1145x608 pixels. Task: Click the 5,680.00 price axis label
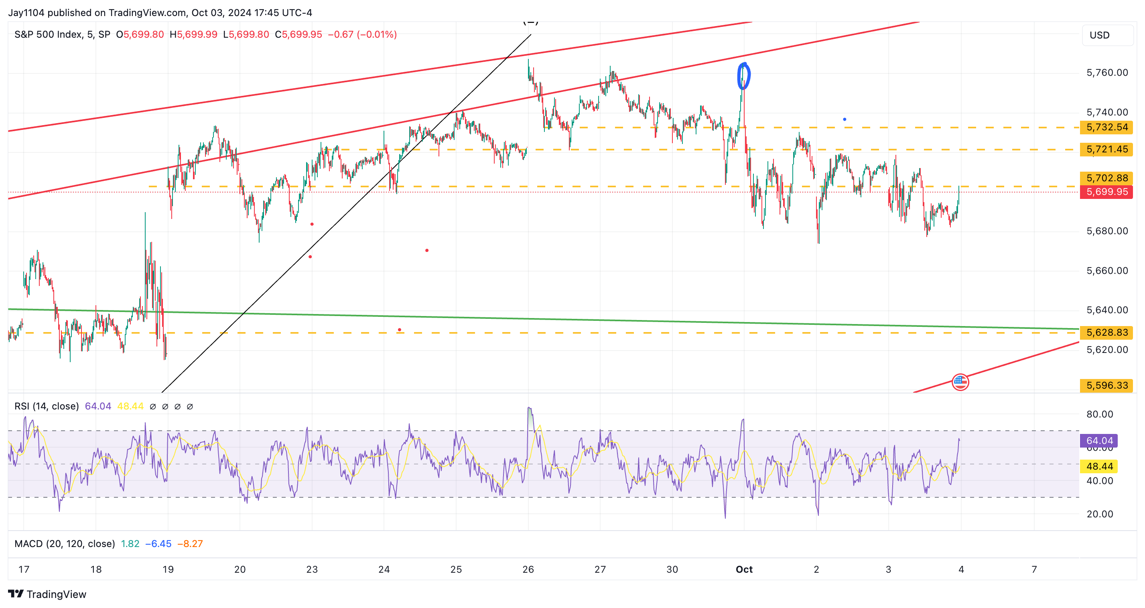click(x=1107, y=231)
